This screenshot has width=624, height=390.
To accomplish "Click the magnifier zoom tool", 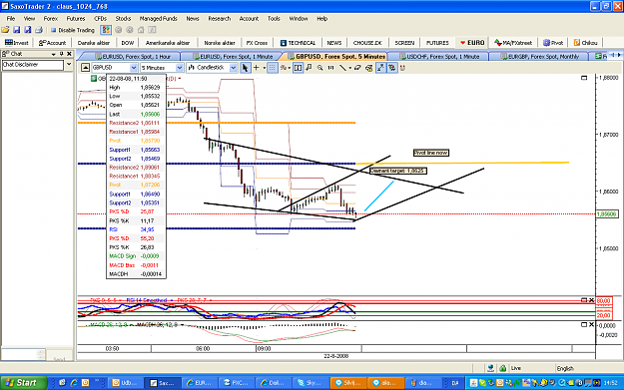I will tap(319, 68).
